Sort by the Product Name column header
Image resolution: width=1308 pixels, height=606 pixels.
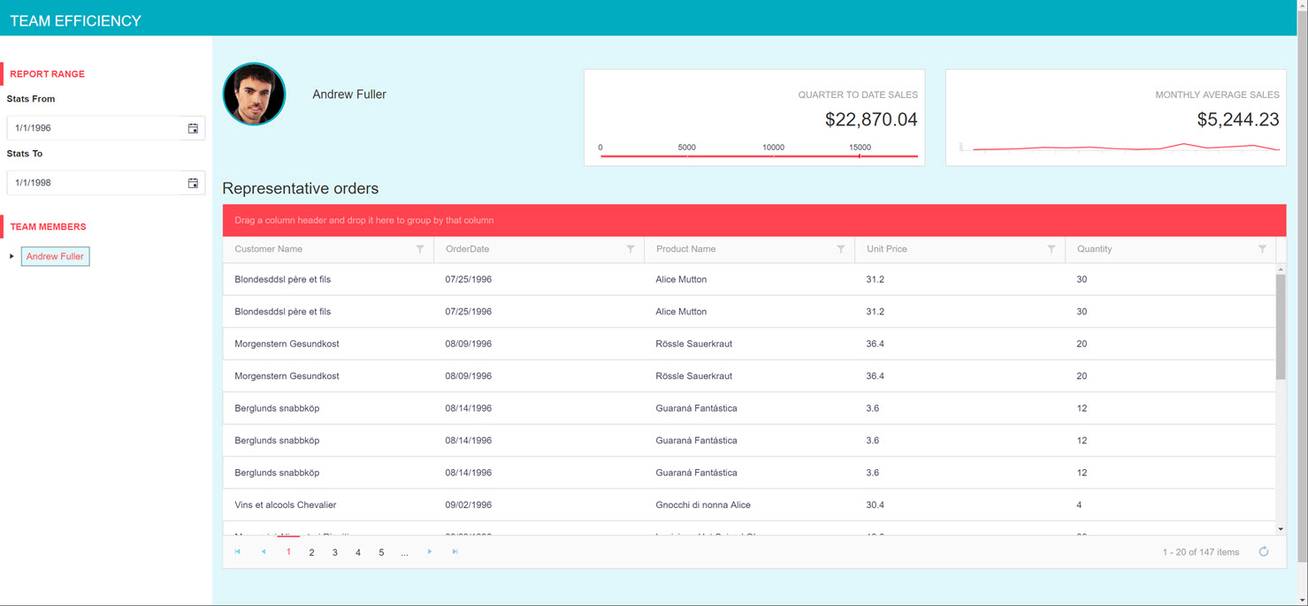[686, 249]
